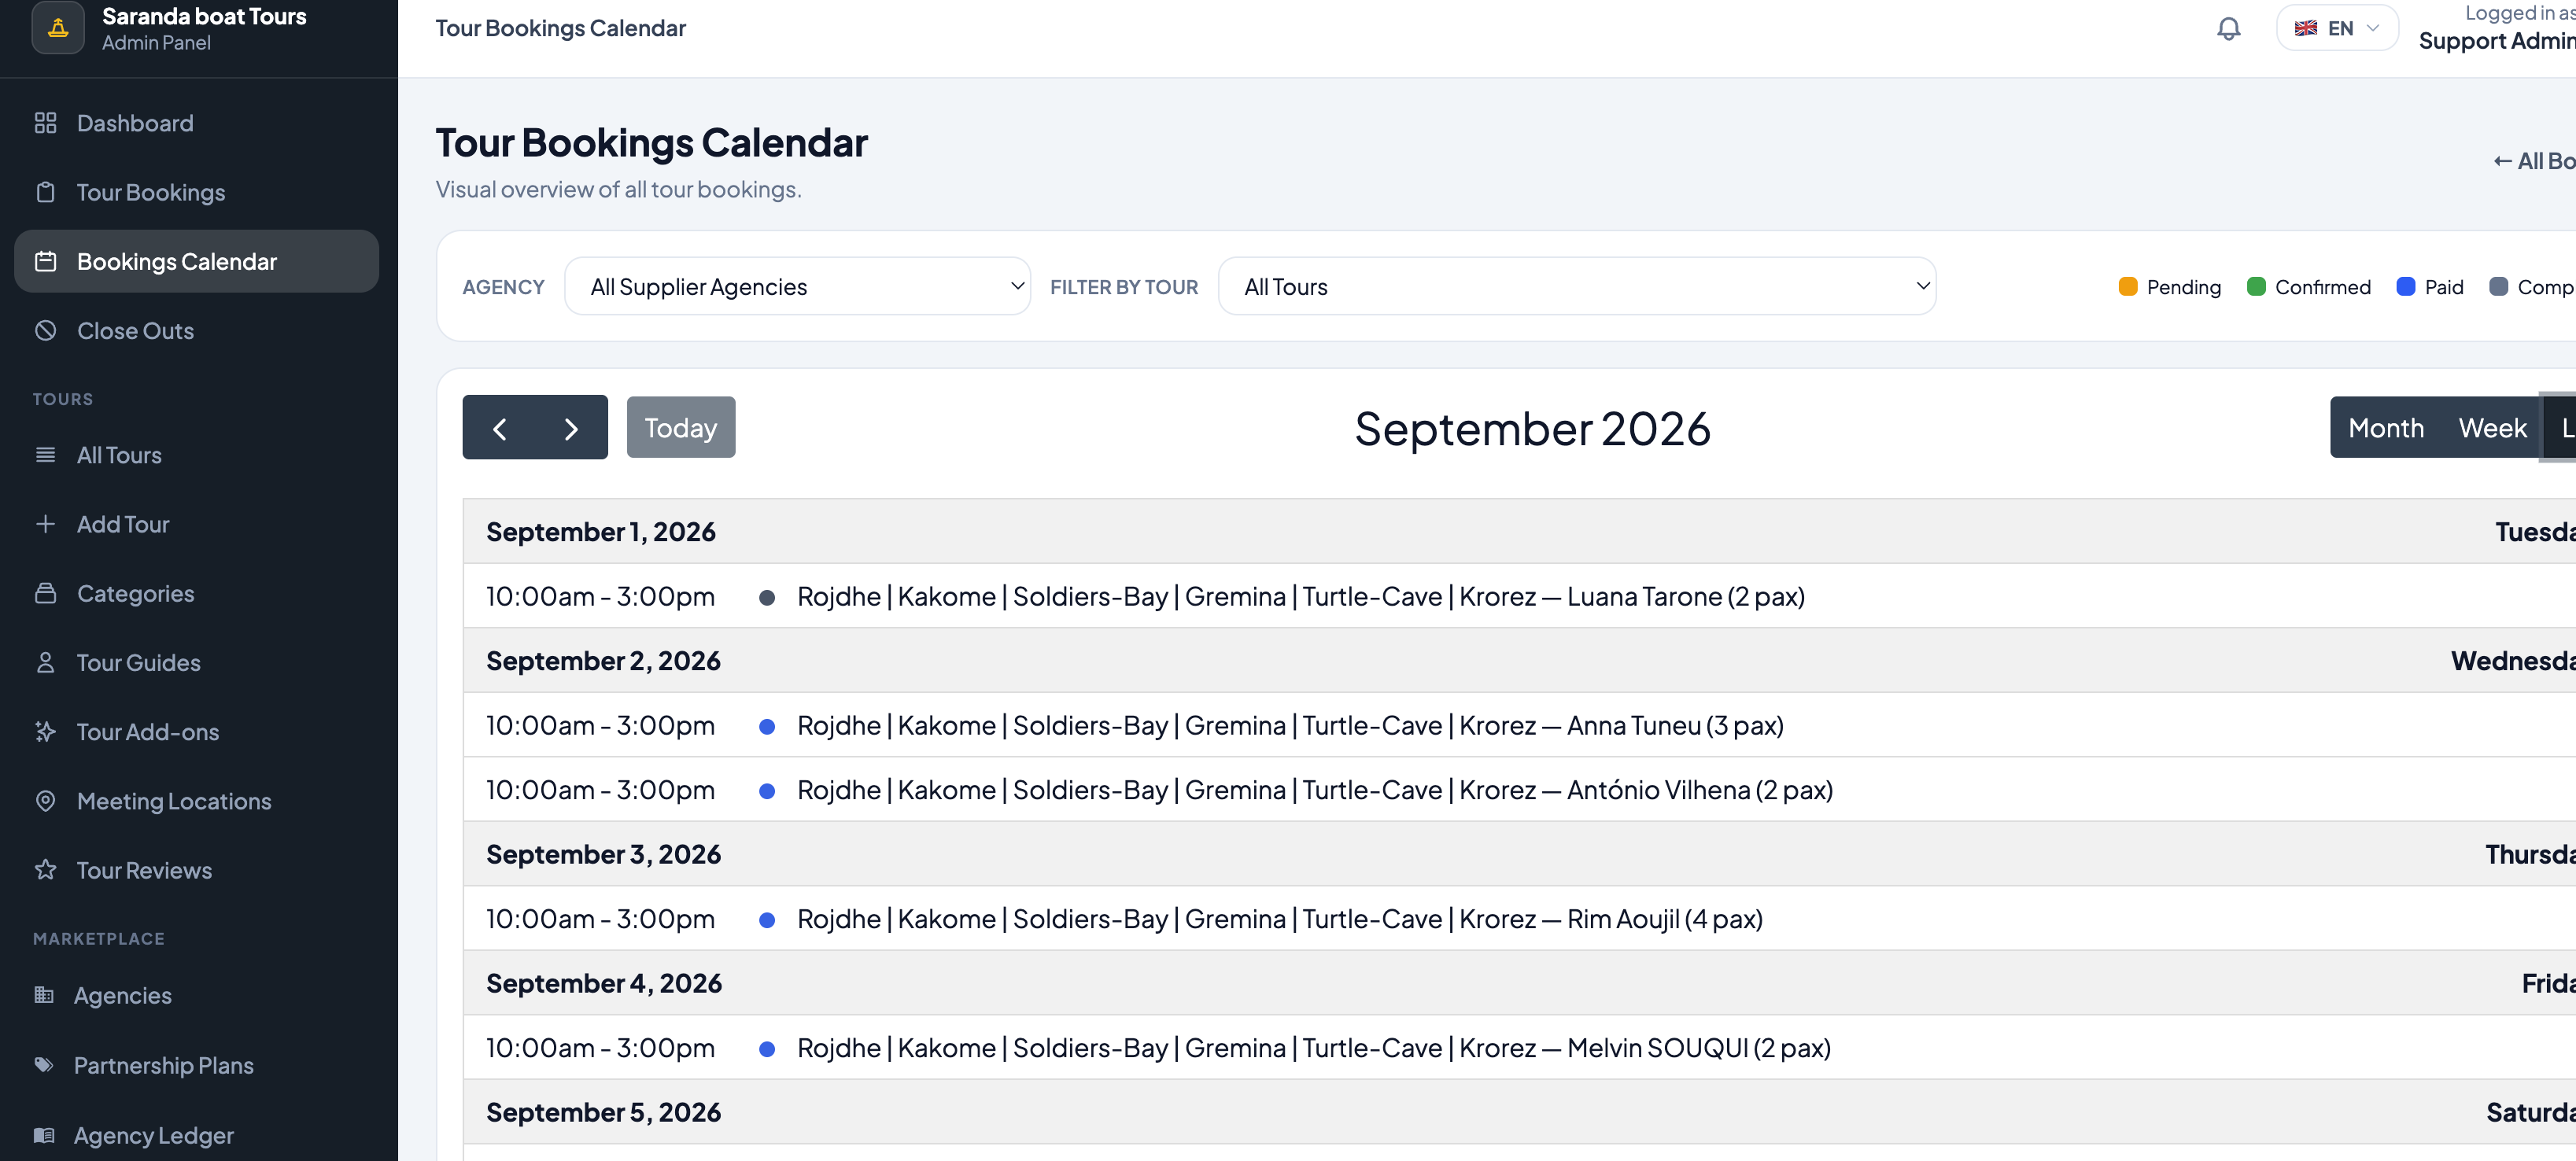
Task: Go to previous month with left arrow
Action: click(499, 428)
